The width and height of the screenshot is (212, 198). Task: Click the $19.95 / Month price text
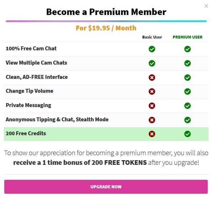112,28
